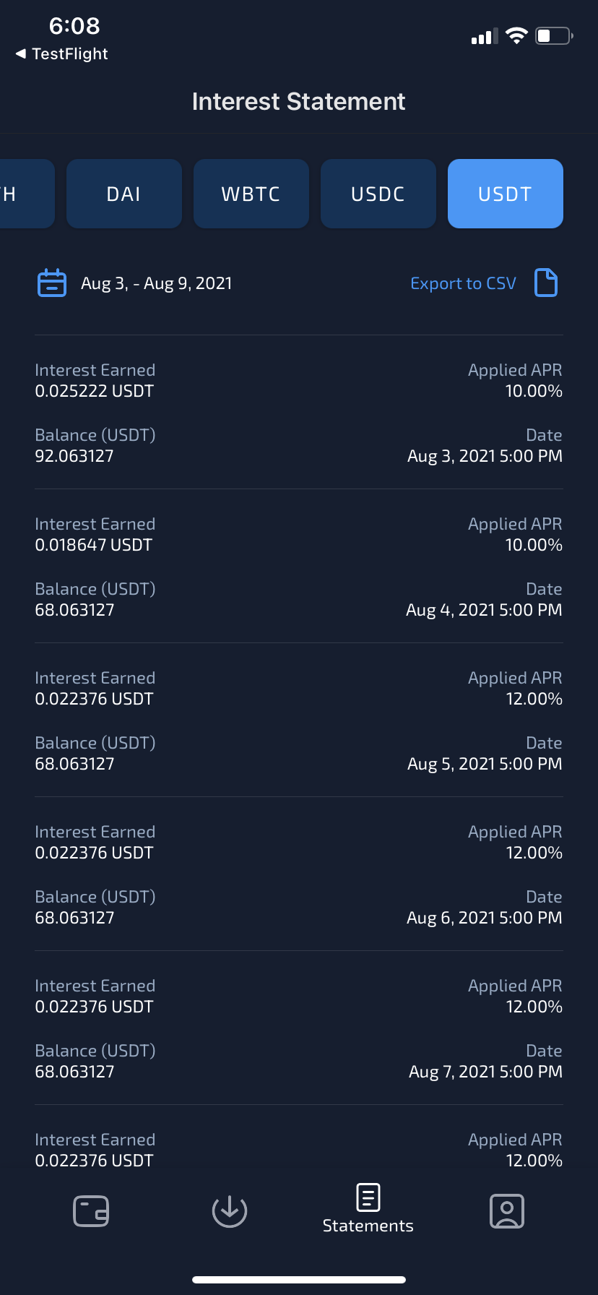Select the USDT currency tab
Image resolution: width=598 pixels, height=1295 pixels.
[505, 194]
